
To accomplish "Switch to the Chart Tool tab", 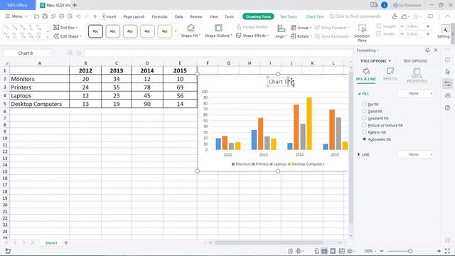I will (x=315, y=16).
